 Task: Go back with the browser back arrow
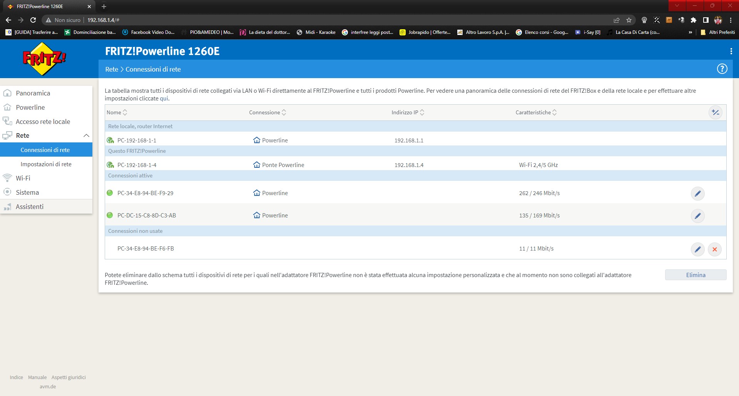tap(8, 20)
